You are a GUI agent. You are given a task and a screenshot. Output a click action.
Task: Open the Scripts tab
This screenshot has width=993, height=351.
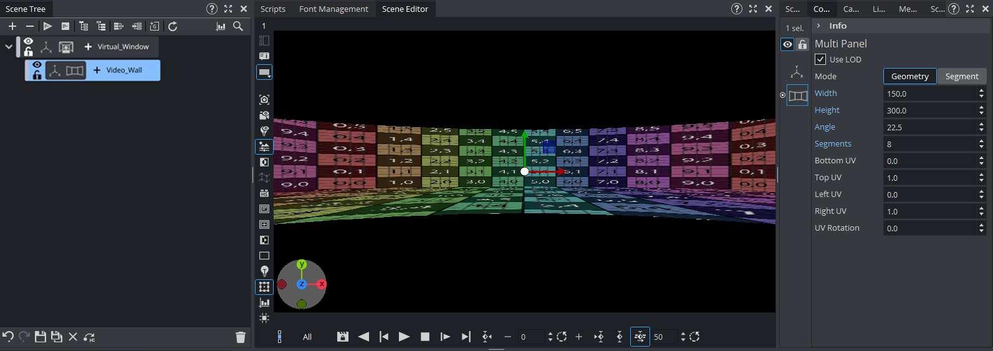point(272,9)
